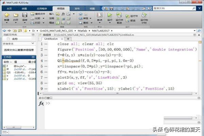Click the decrease indent icon
Screen dimensions: 204x136
[x=69, y=23]
